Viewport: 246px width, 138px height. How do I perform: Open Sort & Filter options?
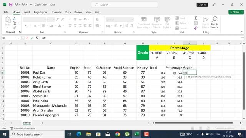pyautogui.click(x=206, y=23)
